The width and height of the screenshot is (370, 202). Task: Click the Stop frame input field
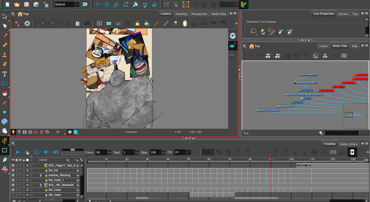tap(155, 152)
